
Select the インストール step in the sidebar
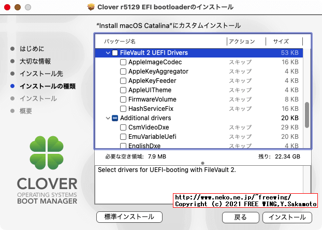tap(38, 98)
